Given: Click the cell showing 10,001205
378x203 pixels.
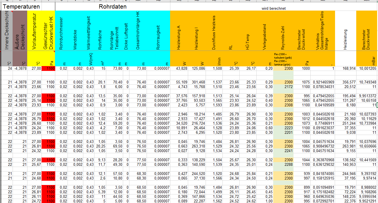Looking at the screenshot, I should coord(367,68).
